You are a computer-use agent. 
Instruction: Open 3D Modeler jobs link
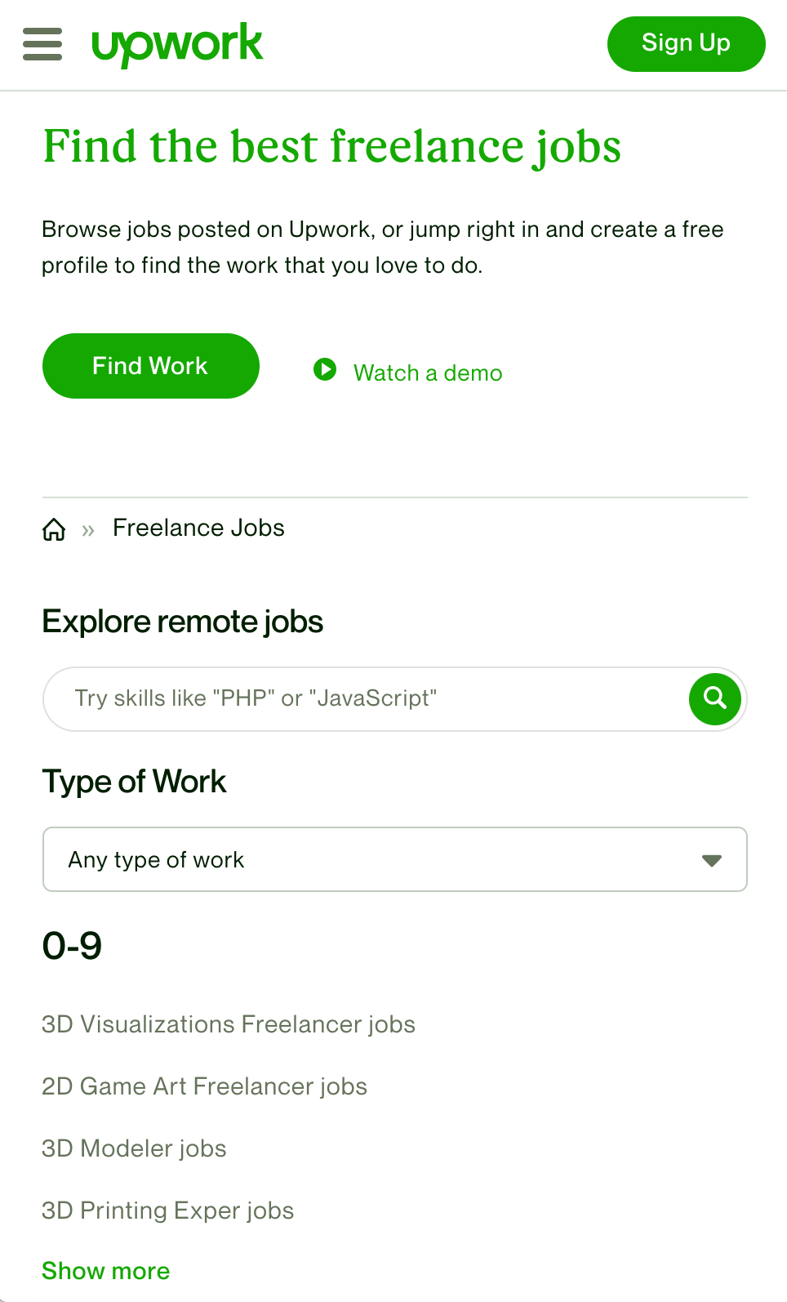coord(134,1148)
